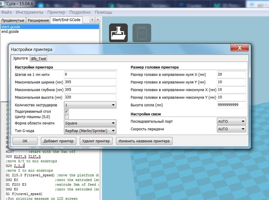Open the Количество экструдеров dropdown
The image size is (269, 200).
pos(90,105)
